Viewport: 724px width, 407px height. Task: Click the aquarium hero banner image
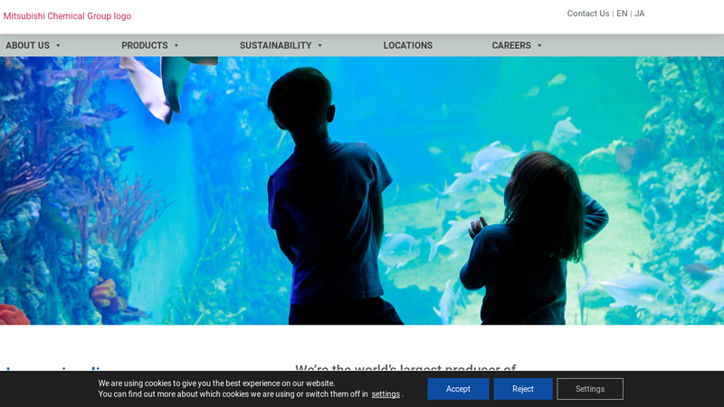(362, 190)
